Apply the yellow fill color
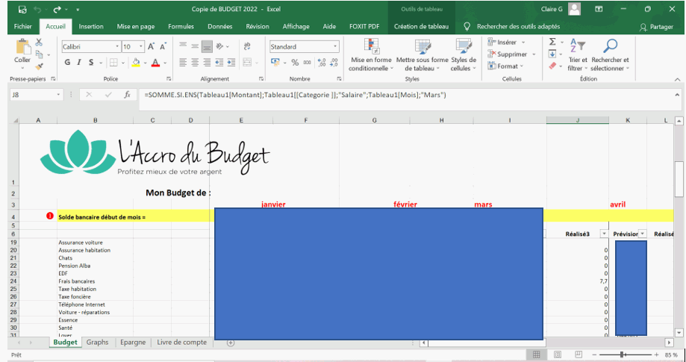The height and width of the screenshot is (362, 686). click(x=136, y=63)
